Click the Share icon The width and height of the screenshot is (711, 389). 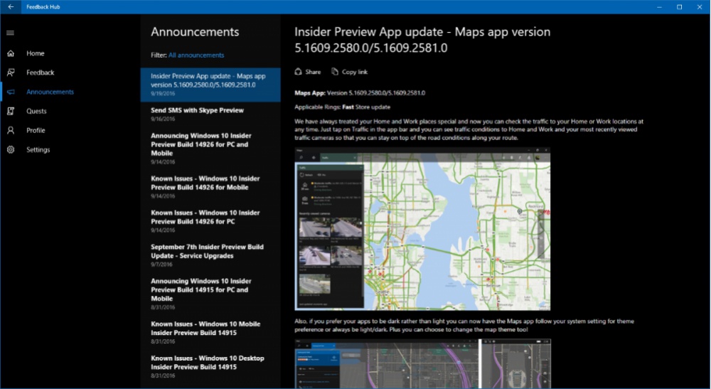[298, 72]
